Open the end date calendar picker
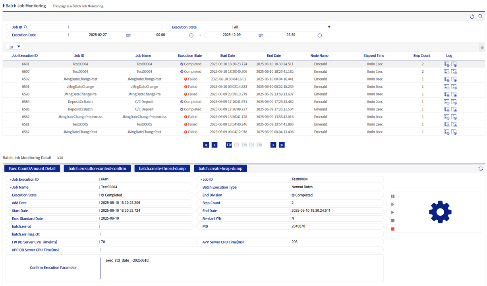The width and height of the screenshot is (487, 286). point(261,35)
